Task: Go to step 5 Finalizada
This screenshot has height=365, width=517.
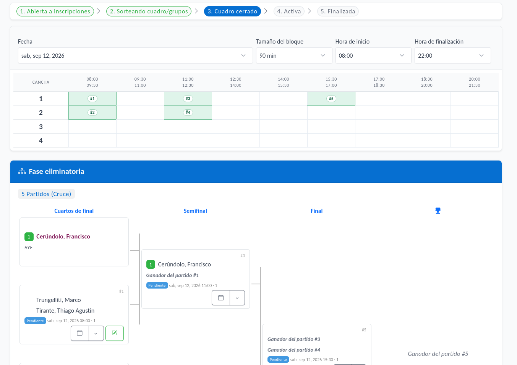Action: [338, 11]
